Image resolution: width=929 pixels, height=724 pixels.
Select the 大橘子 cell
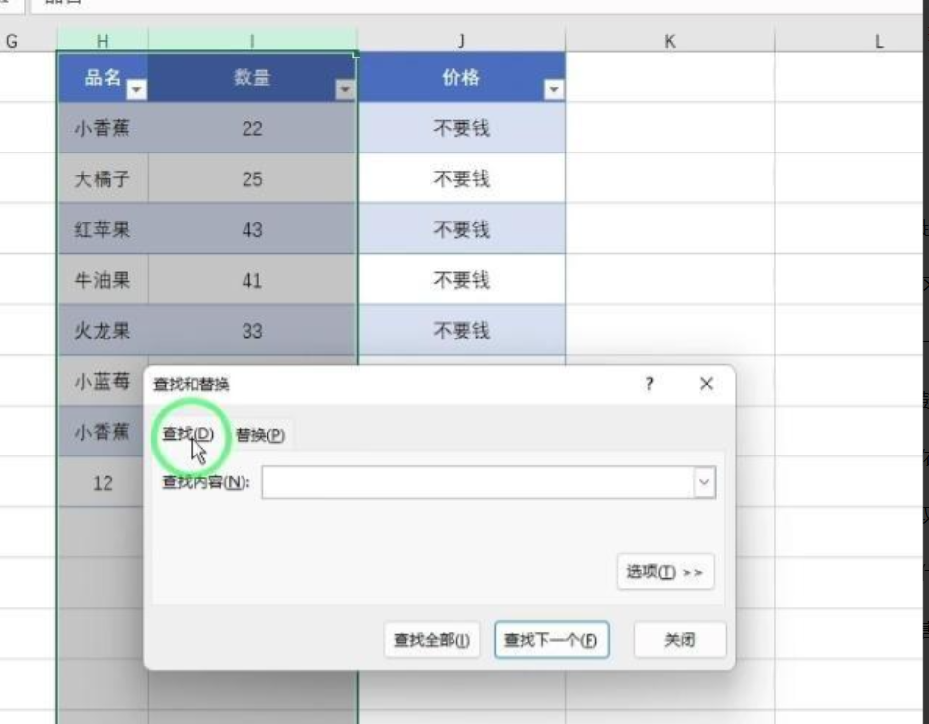click(x=103, y=178)
